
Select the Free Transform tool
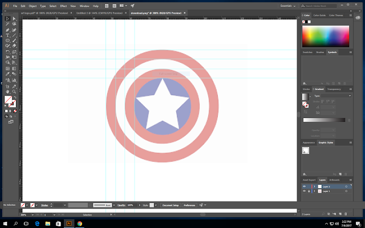coord(14,57)
